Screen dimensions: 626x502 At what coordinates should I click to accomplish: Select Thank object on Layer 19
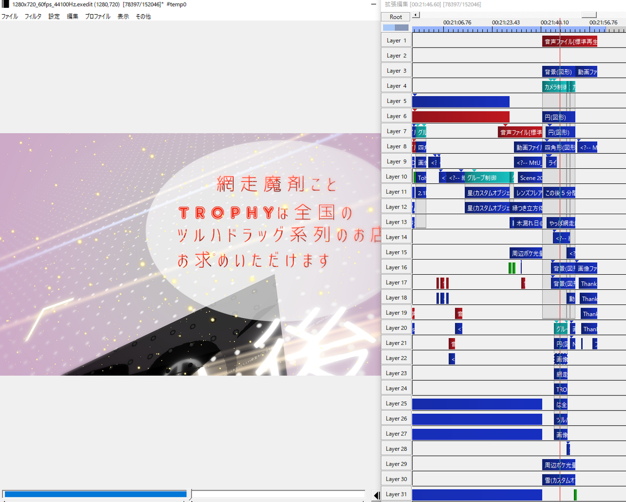589,314
